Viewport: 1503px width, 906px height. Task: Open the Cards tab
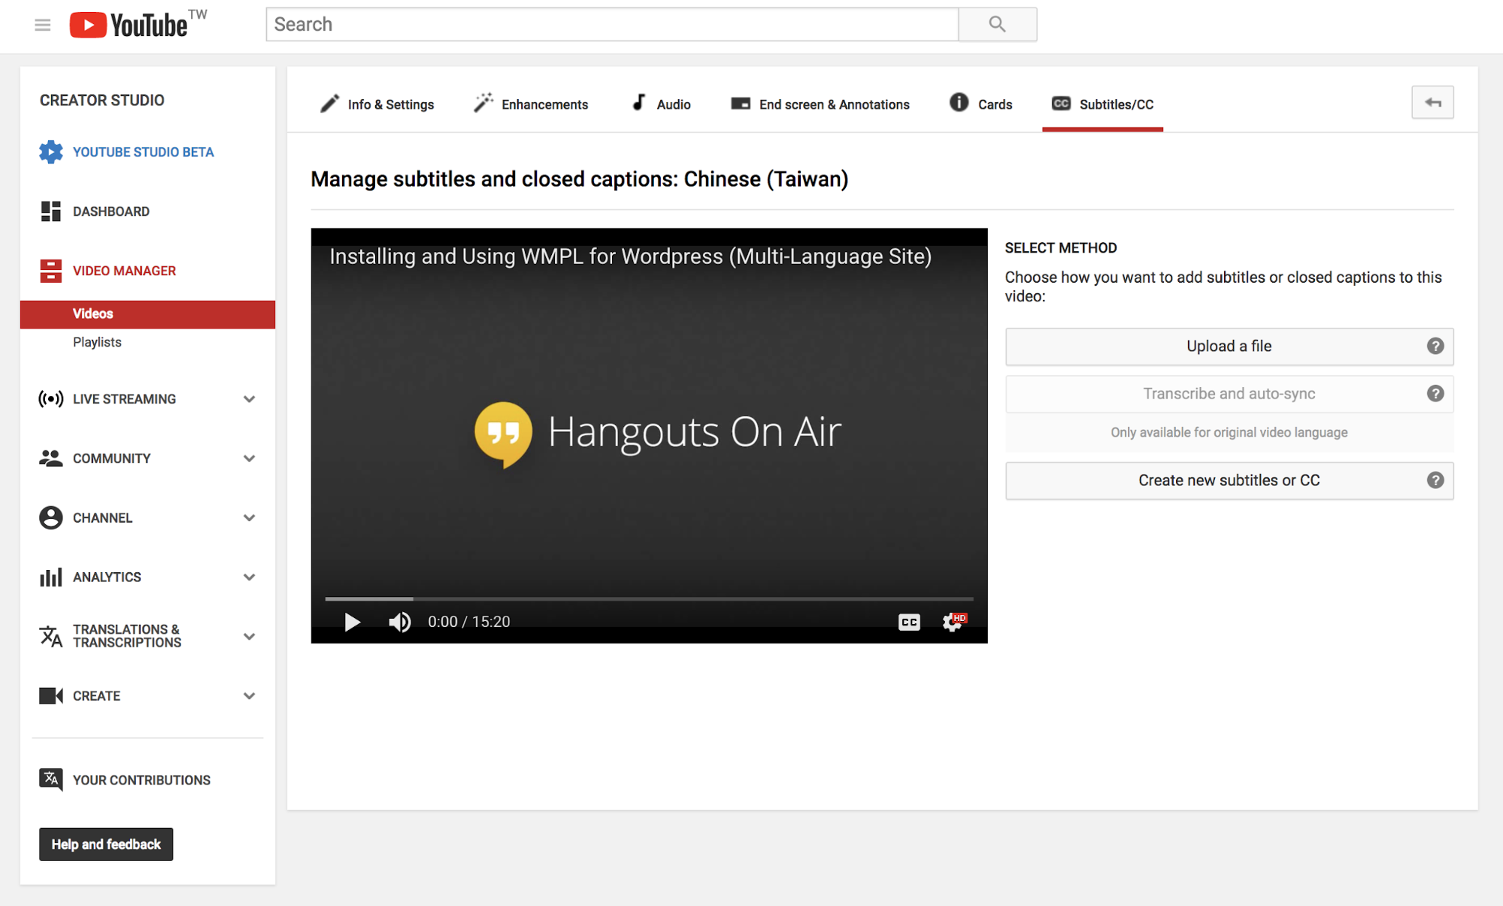[980, 104]
